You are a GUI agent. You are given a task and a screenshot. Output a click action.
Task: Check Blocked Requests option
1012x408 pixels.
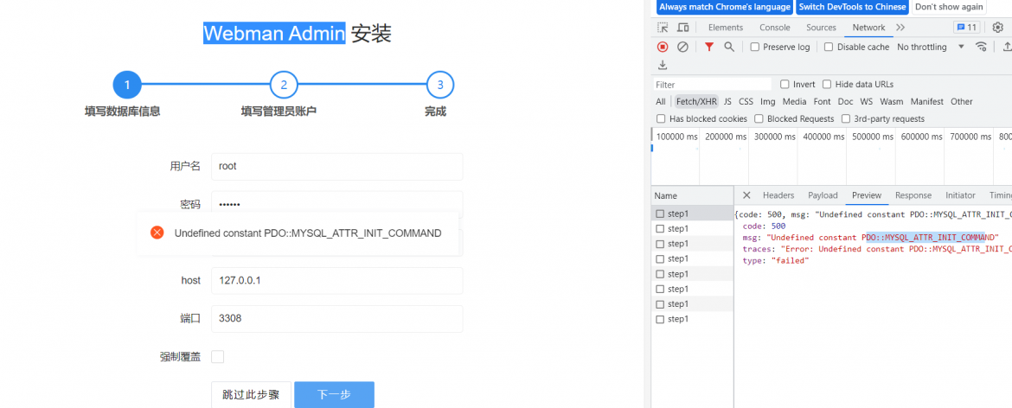(759, 118)
